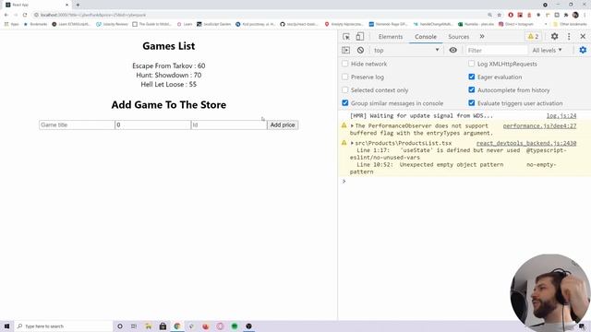Image resolution: width=591 pixels, height=332 pixels.
Task: Click the warnings count badge showing 2
Action: click(x=534, y=37)
